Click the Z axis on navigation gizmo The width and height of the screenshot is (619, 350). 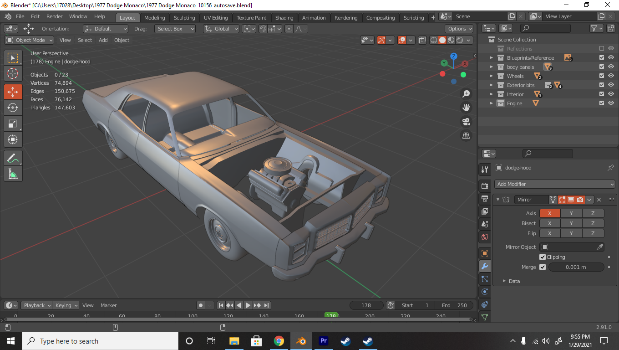click(454, 57)
